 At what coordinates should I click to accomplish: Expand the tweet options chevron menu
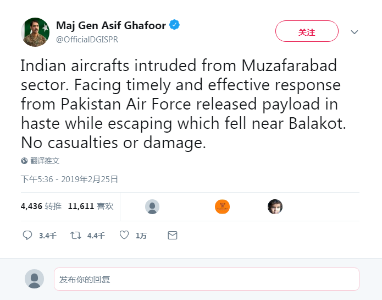(355, 32)
